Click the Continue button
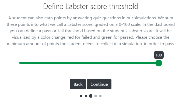Image resolution: width=179 pixels, height=100 pixels. [99, 84]
